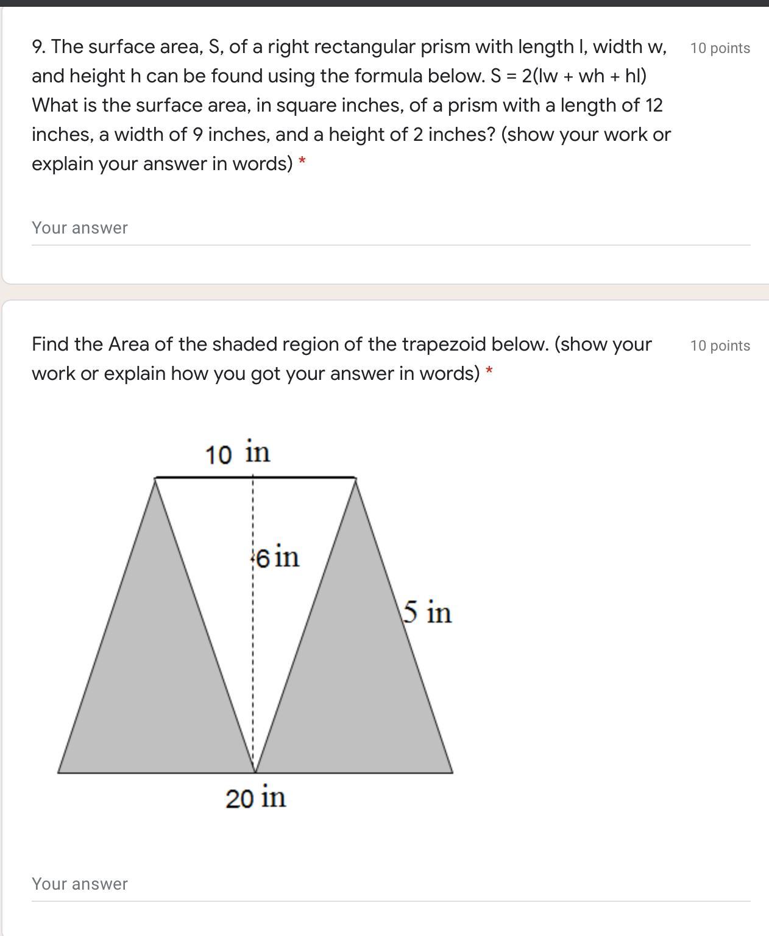Click the dashed height line in the trapezoid
Viewport: 769px width, 936px height.
253,622
